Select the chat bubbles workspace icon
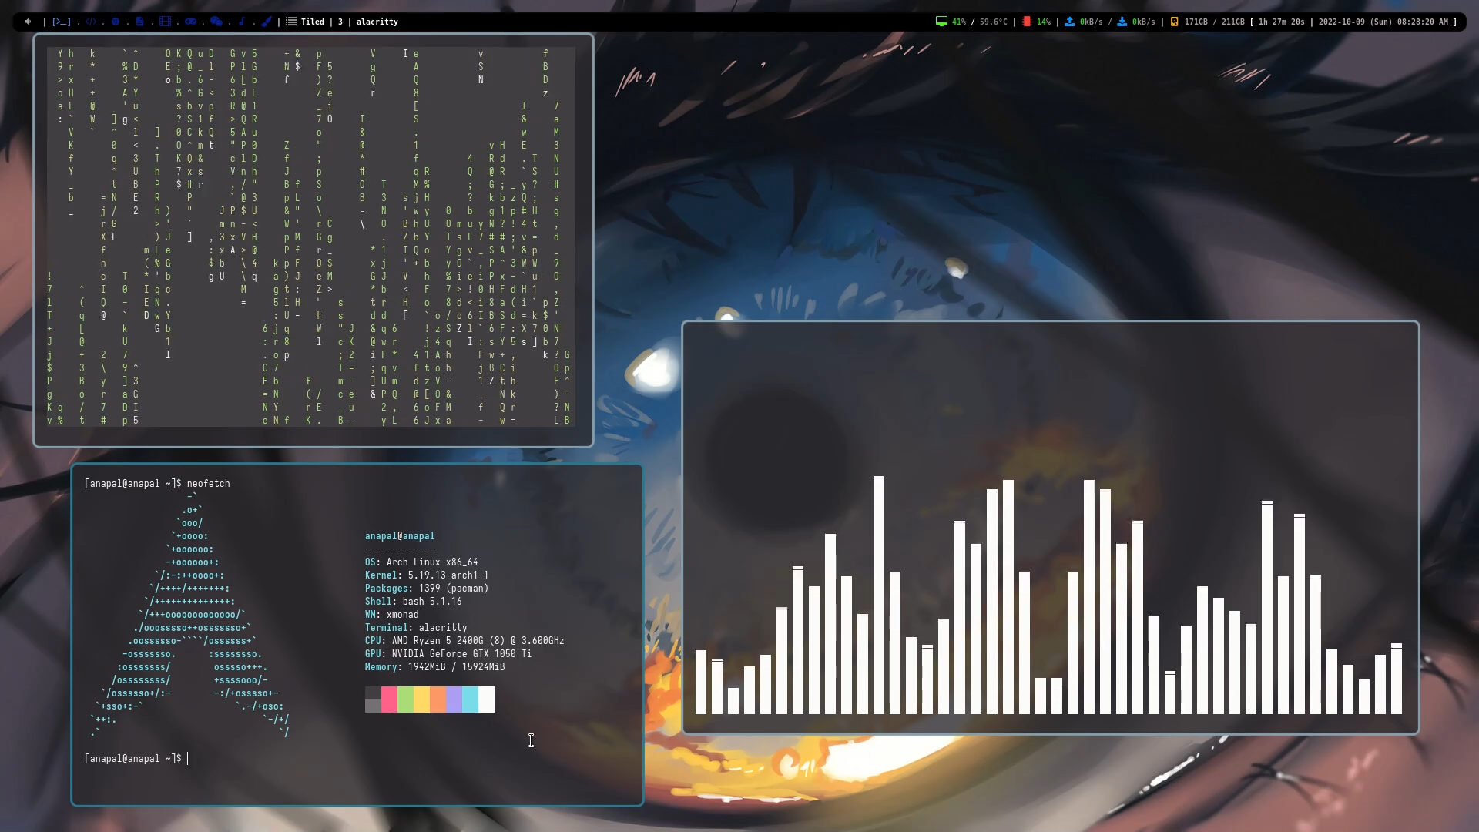This screenshot has width=1479, height=832. coord(216,22)
